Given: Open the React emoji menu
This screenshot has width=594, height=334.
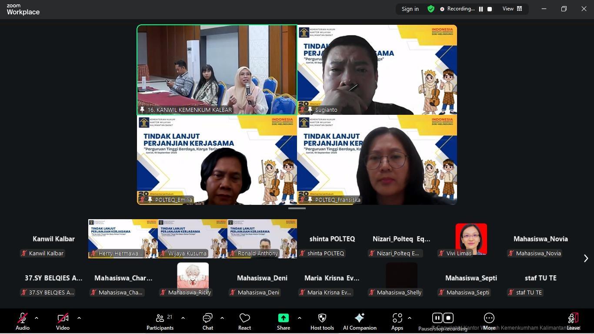Looking at the screenshot, I should coord(244,321).
